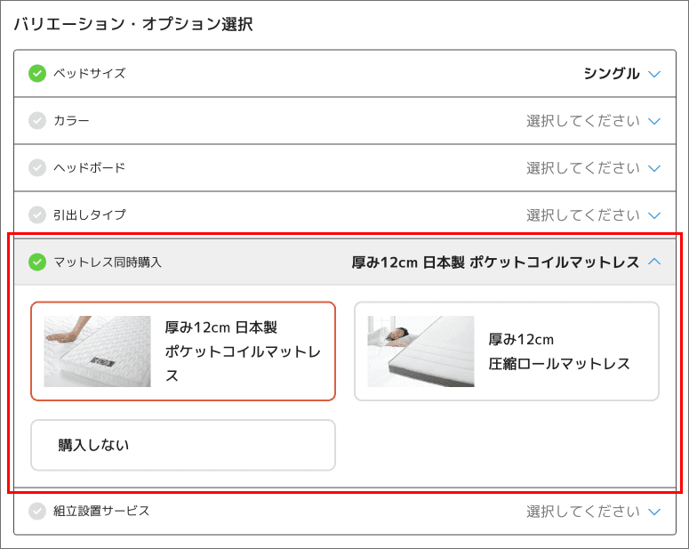The width and height of the screenshot is (689, 549).
Task: Click the gray checkmark beside ヘッドボード
Action: point(37,167)
